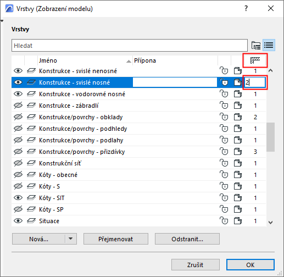Show the Konstrukce/povrchy - obklady layer

coord(18,117)
